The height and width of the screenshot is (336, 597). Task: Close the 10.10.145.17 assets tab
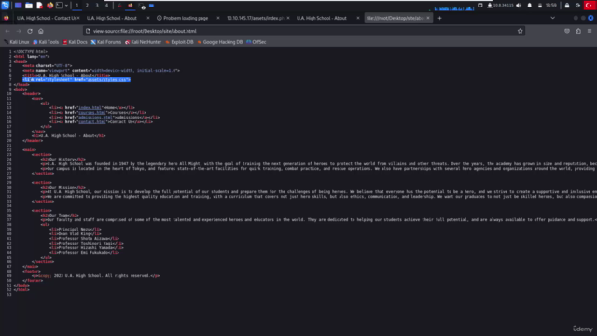(288, 18)
